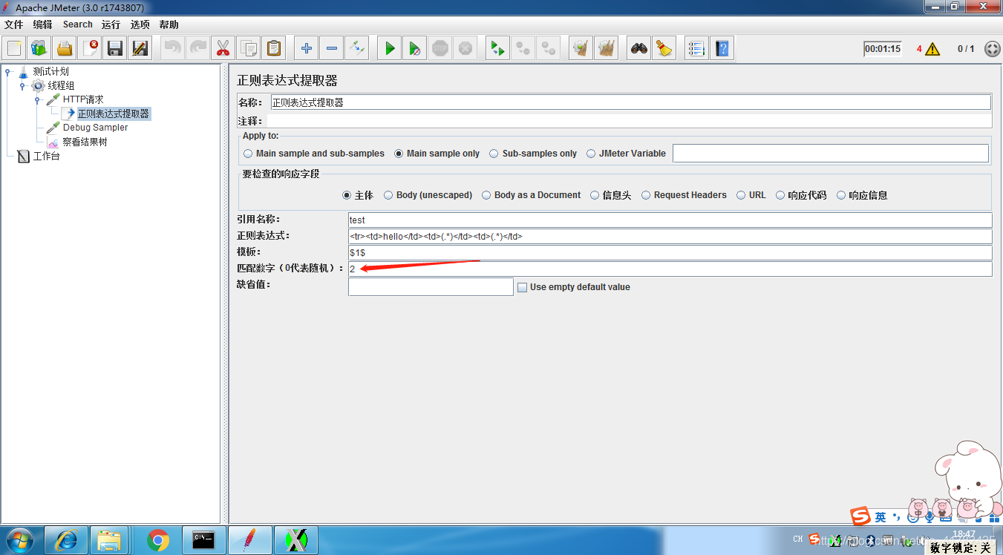This screenshot has width=1003, height=555.
Task: Click the Help question mark icon
Action: (722, 49)
